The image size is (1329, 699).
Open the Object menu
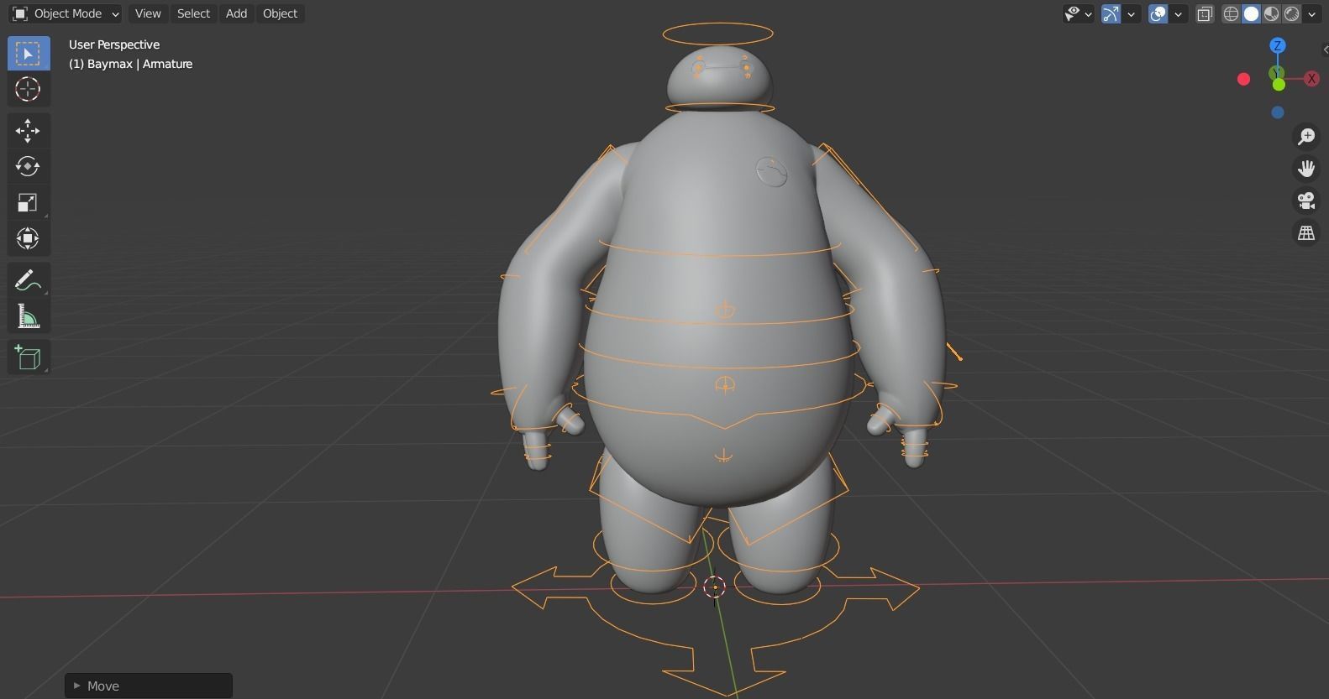pyautogui.click(x=280, y=13)
